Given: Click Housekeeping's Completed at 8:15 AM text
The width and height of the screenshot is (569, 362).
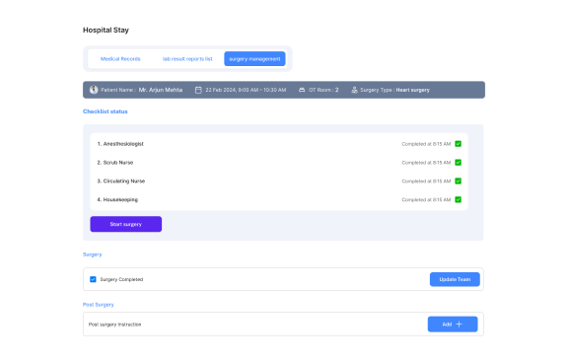Looking at the screenshot, I should pyautogui.click(x=426, y=199).
